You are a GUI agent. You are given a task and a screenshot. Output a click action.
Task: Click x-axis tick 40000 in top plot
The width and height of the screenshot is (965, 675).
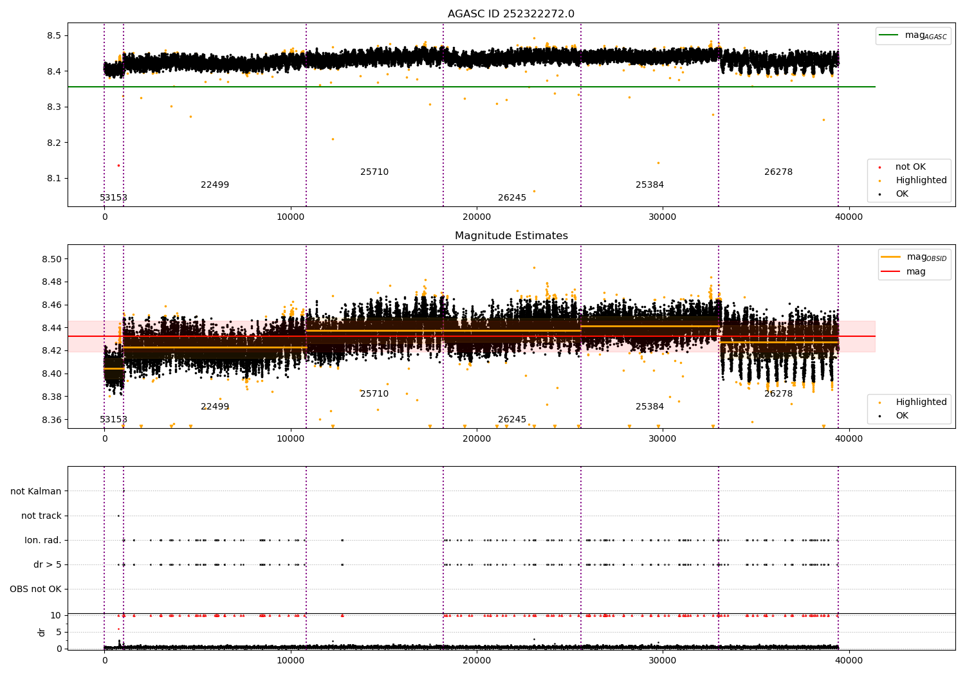pyautogui.click(x=849, y=217)
